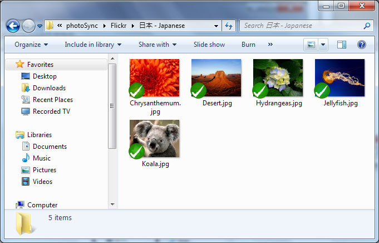Click green sync checkmark on Chrysanthemum.jpg
This screenshot has width=379, height=243.
[x=136, y=90]
